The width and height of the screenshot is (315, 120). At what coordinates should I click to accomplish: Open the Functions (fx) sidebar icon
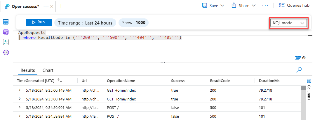tap(6, 42)
